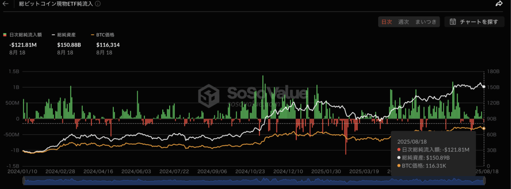
Task: Click the $116,314 BTC price value
Action: (108, 45)
